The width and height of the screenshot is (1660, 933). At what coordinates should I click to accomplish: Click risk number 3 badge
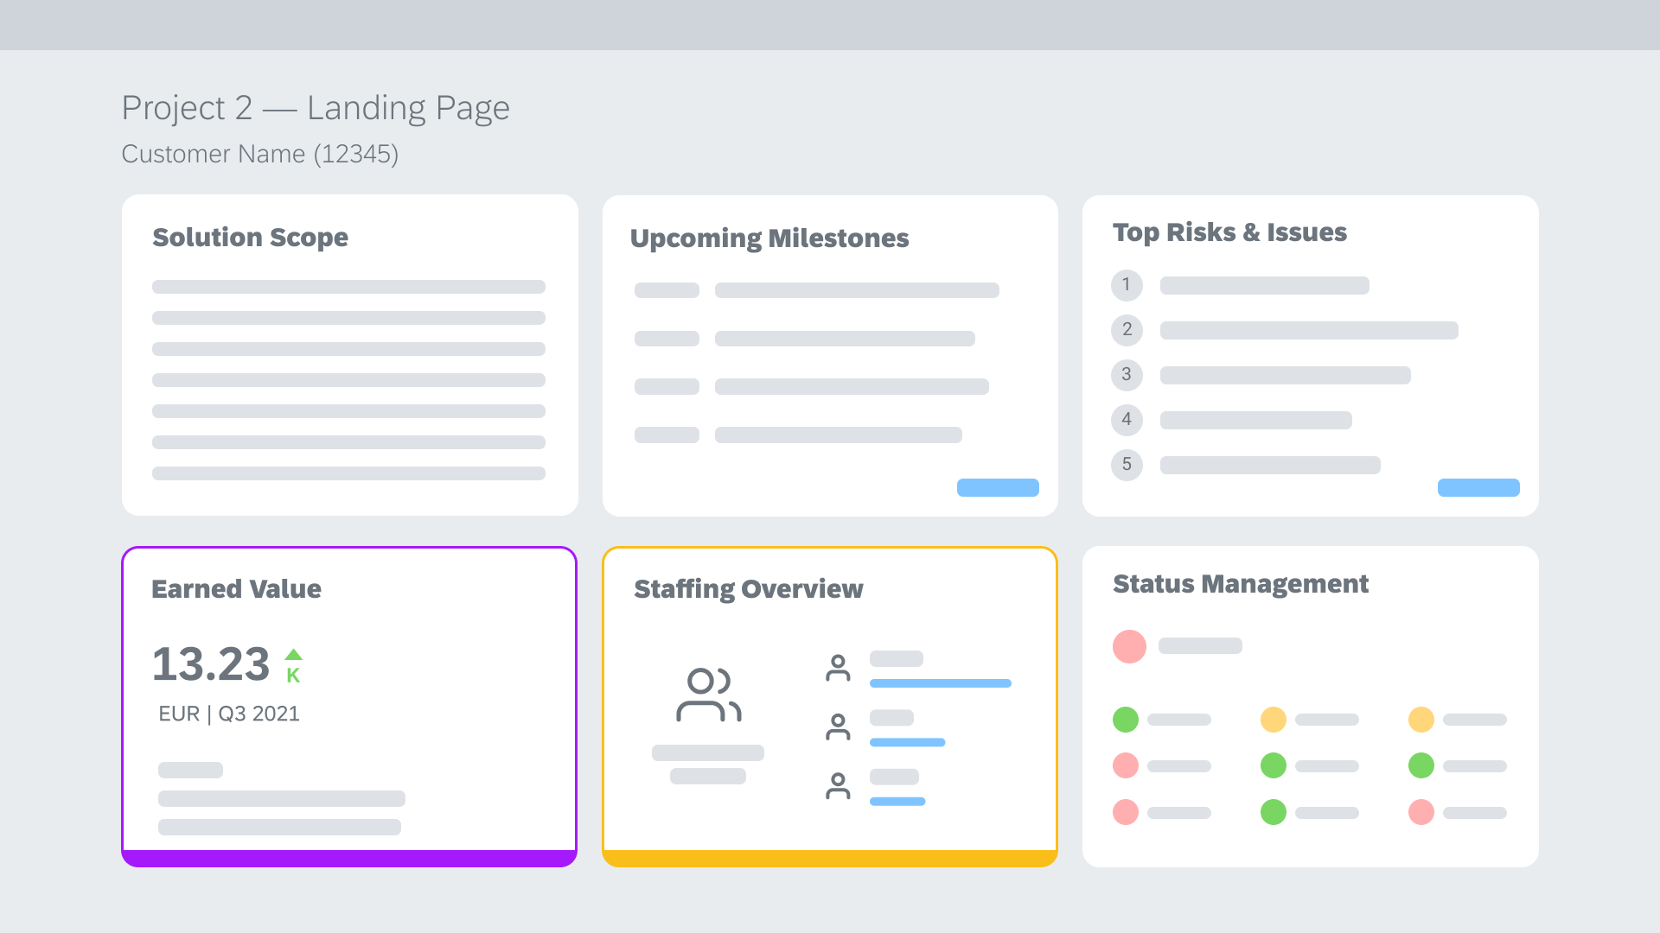tap(1127, 375)
